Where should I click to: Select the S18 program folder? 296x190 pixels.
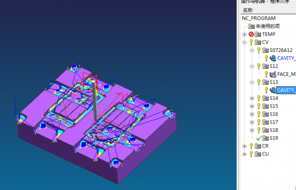tap(274, 130)
